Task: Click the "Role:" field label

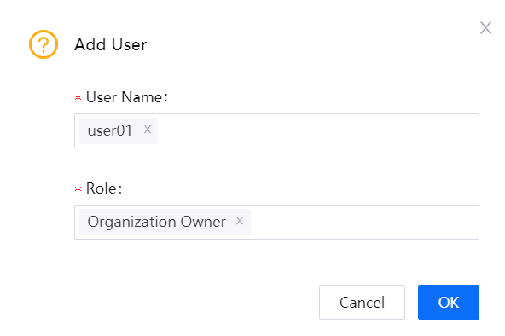Action: [104, 188]
